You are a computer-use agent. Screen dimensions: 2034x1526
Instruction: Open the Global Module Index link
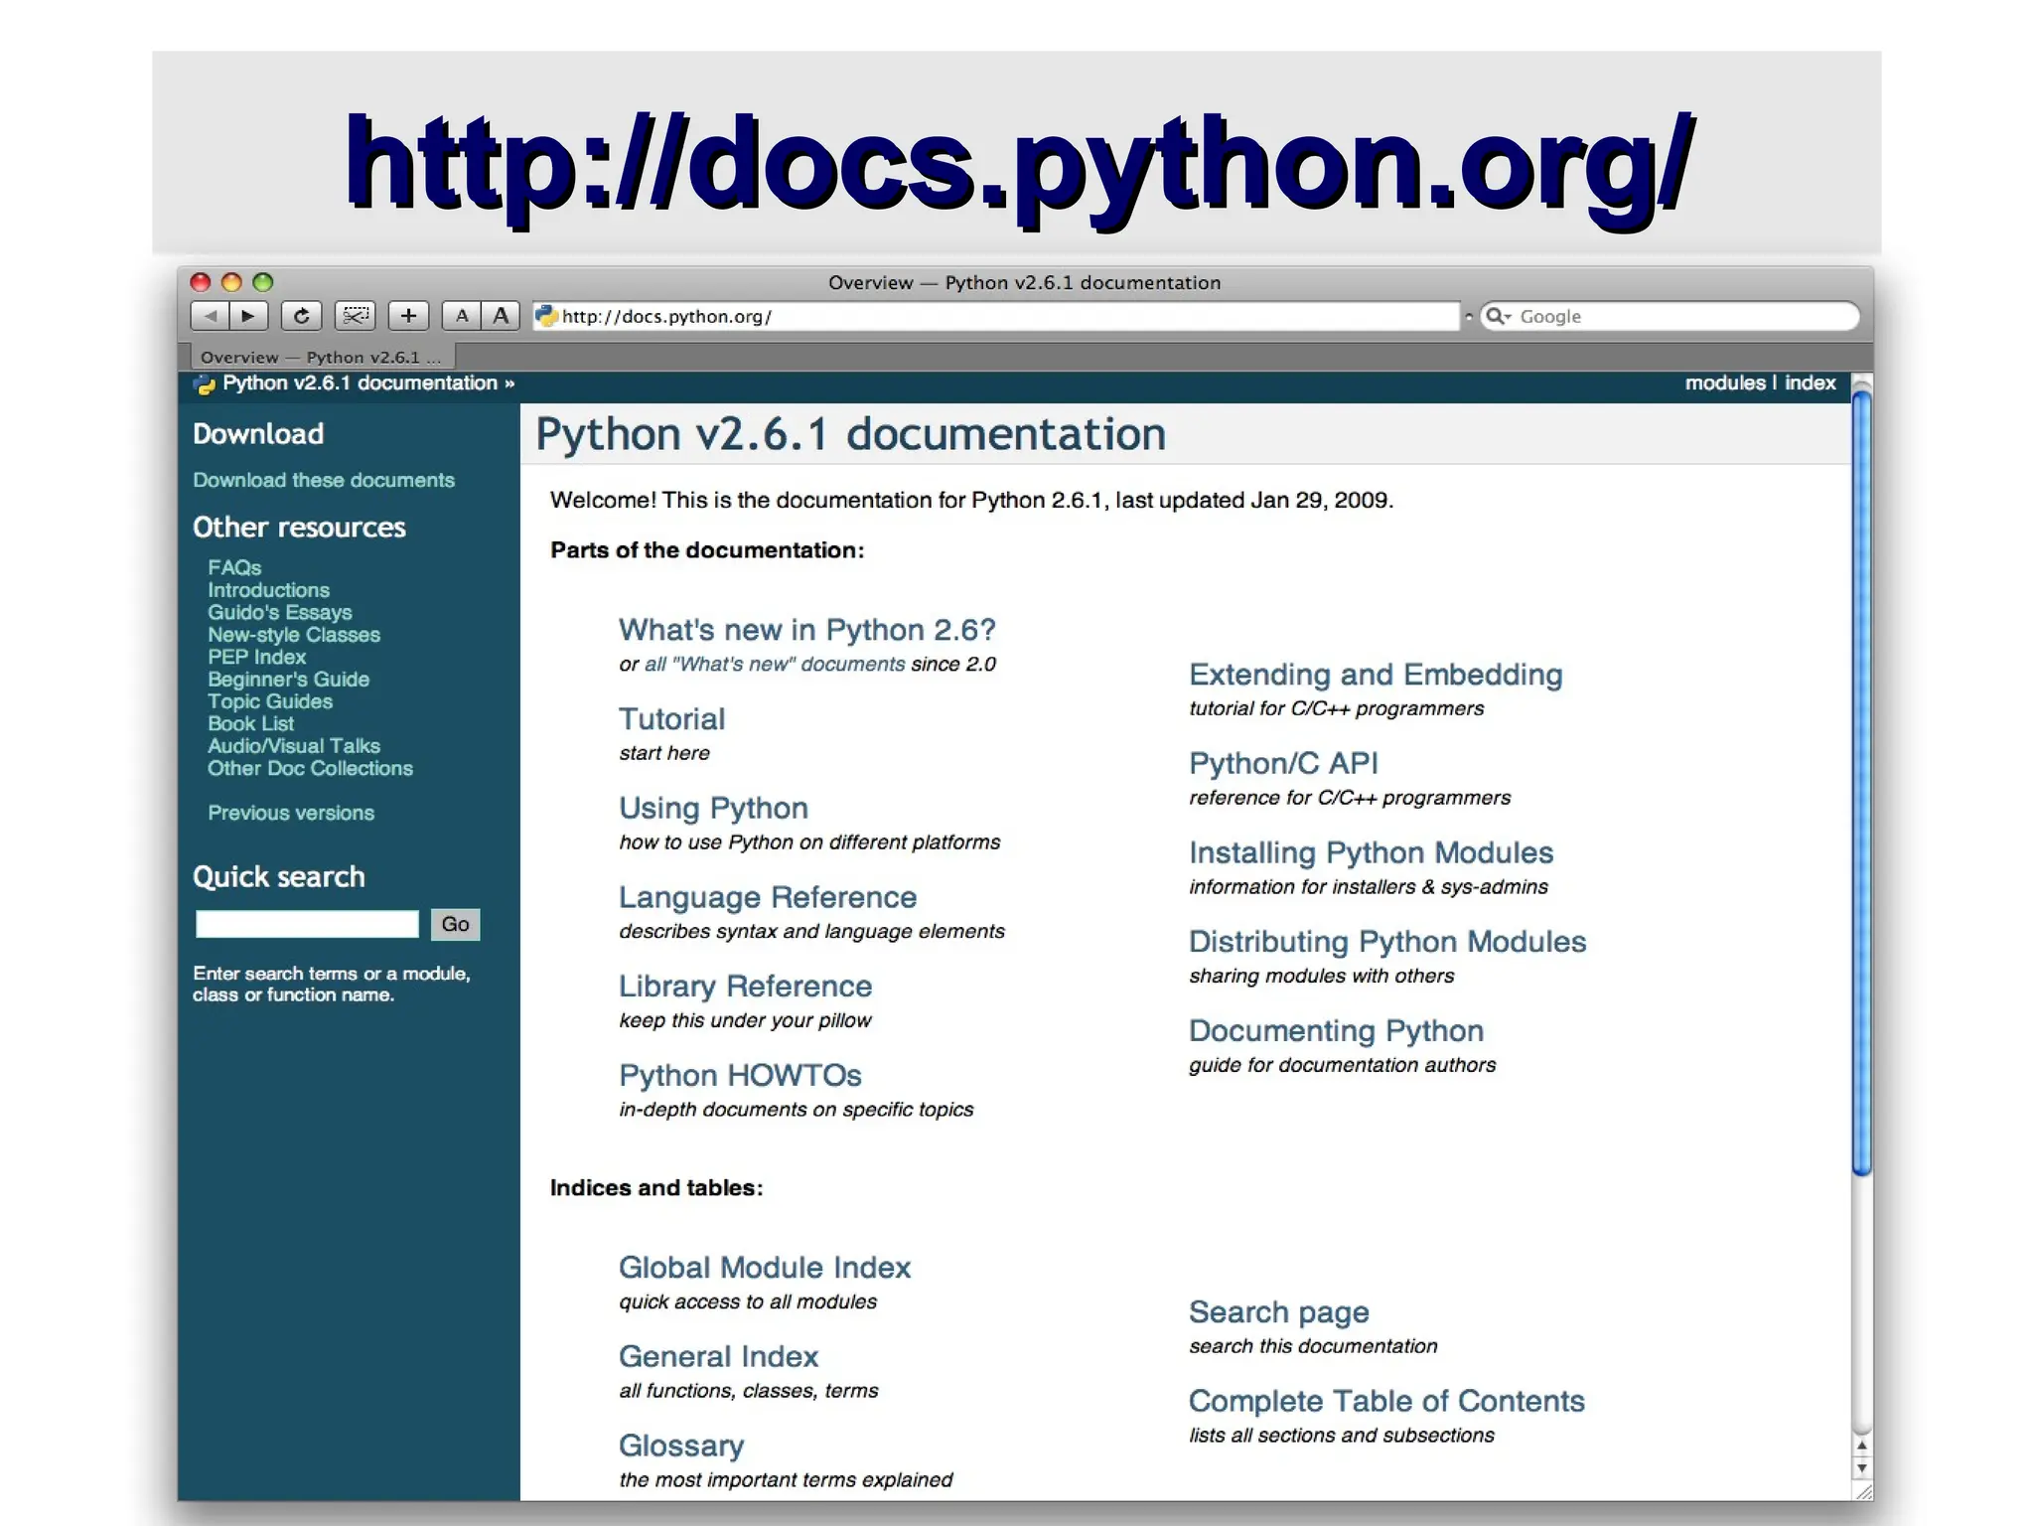tap(764, 1267)
